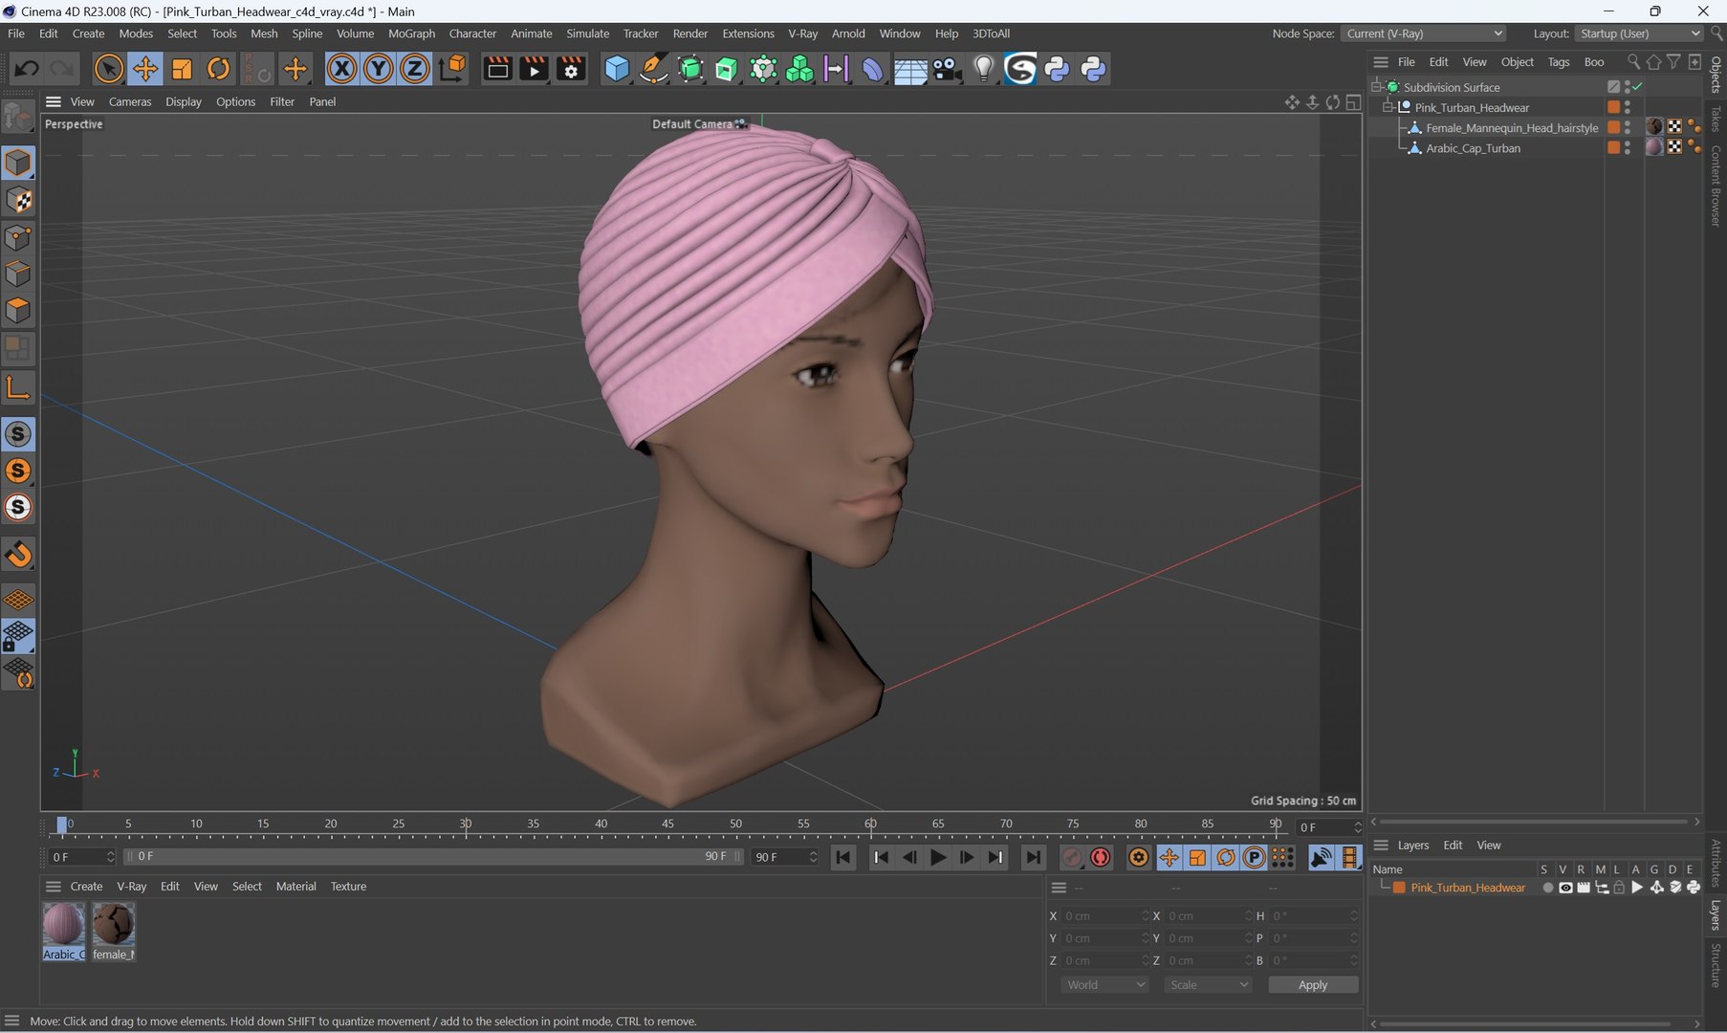Render to Picture Viewer icon
The width and height of the screenshot is (1727, 1033).
(x=534, y=69)
